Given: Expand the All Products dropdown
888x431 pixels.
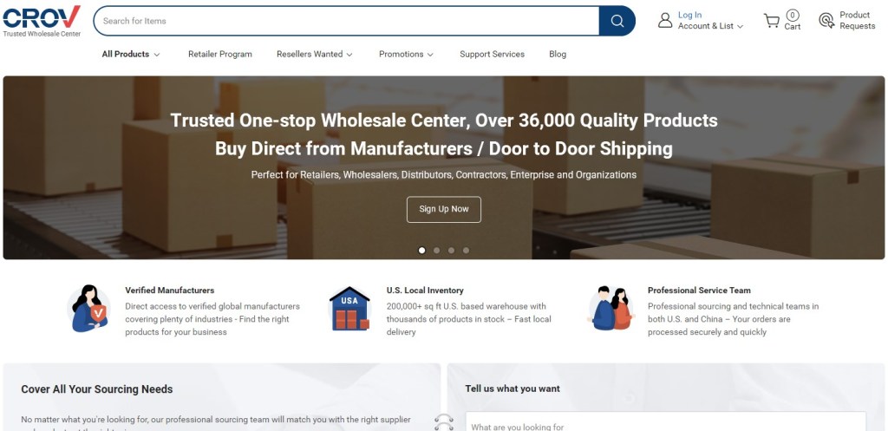Looking at the screenshot, I should pos(131,55).
